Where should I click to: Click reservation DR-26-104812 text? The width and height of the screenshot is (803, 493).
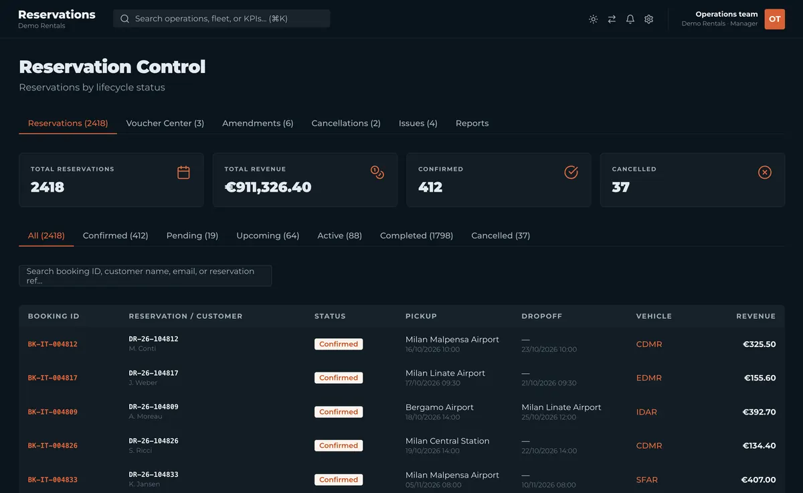[153, 339]
